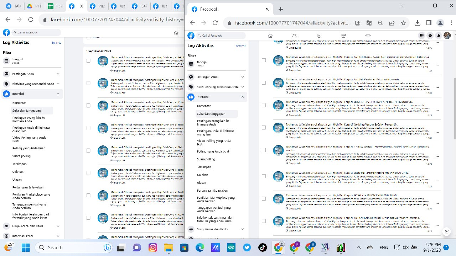Click Home icon in back window's Facebook header
Screen dimensions: 456x256
176,32
